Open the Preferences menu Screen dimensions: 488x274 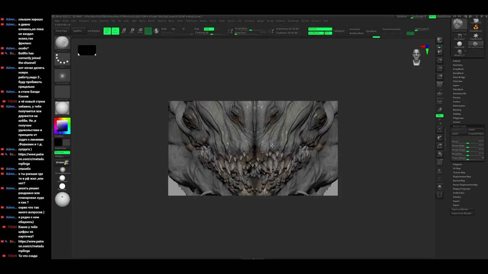(191, 21)
